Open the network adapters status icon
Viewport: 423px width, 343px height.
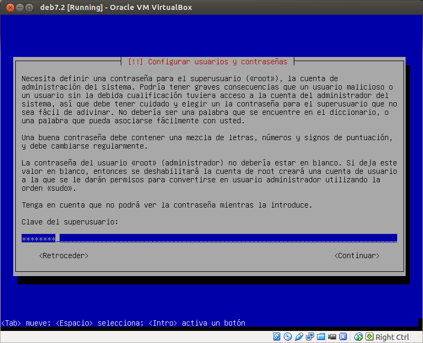(310, 336)
